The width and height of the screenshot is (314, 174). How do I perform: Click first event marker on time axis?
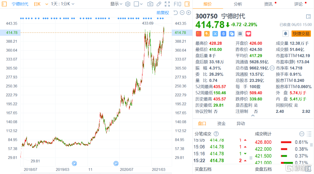pyautogui.click(x=74, y=163)
